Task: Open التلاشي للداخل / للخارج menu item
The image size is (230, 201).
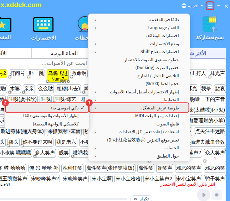Action: [139, 76]
